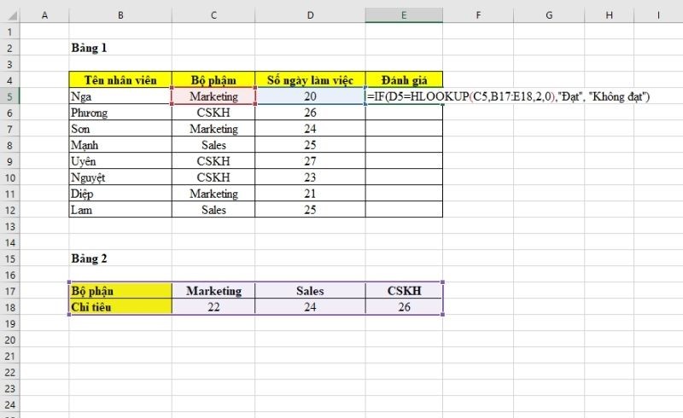Select the row 18 header

[x=9, y=306]
